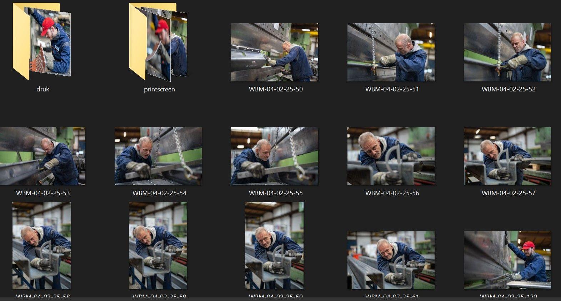This screenshot has height=301, width=561.
Task: Select photo thumbnail WBM-04-02-25-61
Action: coord(391,260)
